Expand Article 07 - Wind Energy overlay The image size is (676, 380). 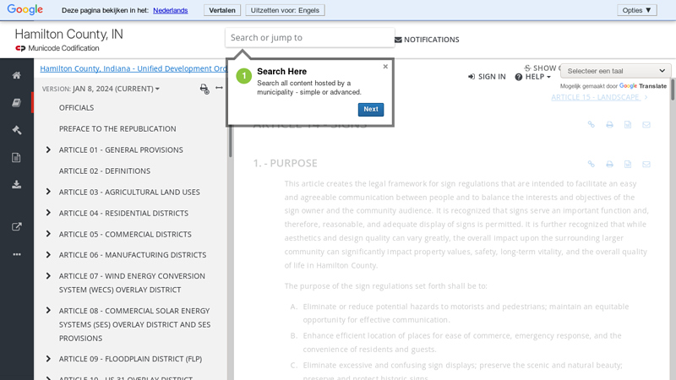[x=48, y=276]
